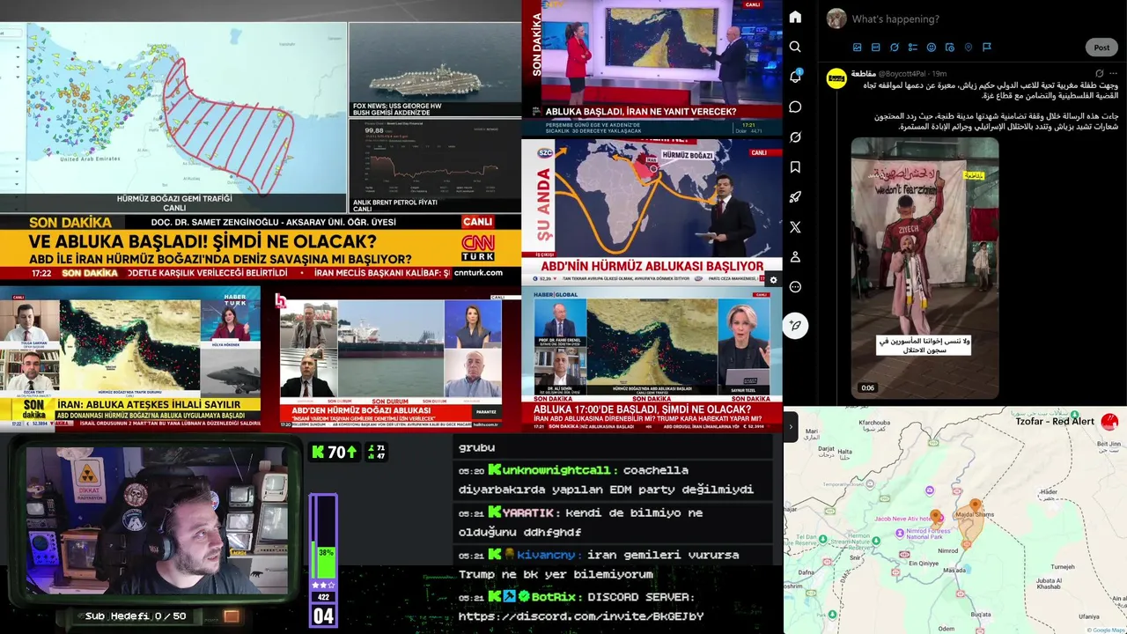The width and height of the screenshot is (1127, 634).
Task: Open the X Search icon in sidebar
Action: (x=795, y=47)
